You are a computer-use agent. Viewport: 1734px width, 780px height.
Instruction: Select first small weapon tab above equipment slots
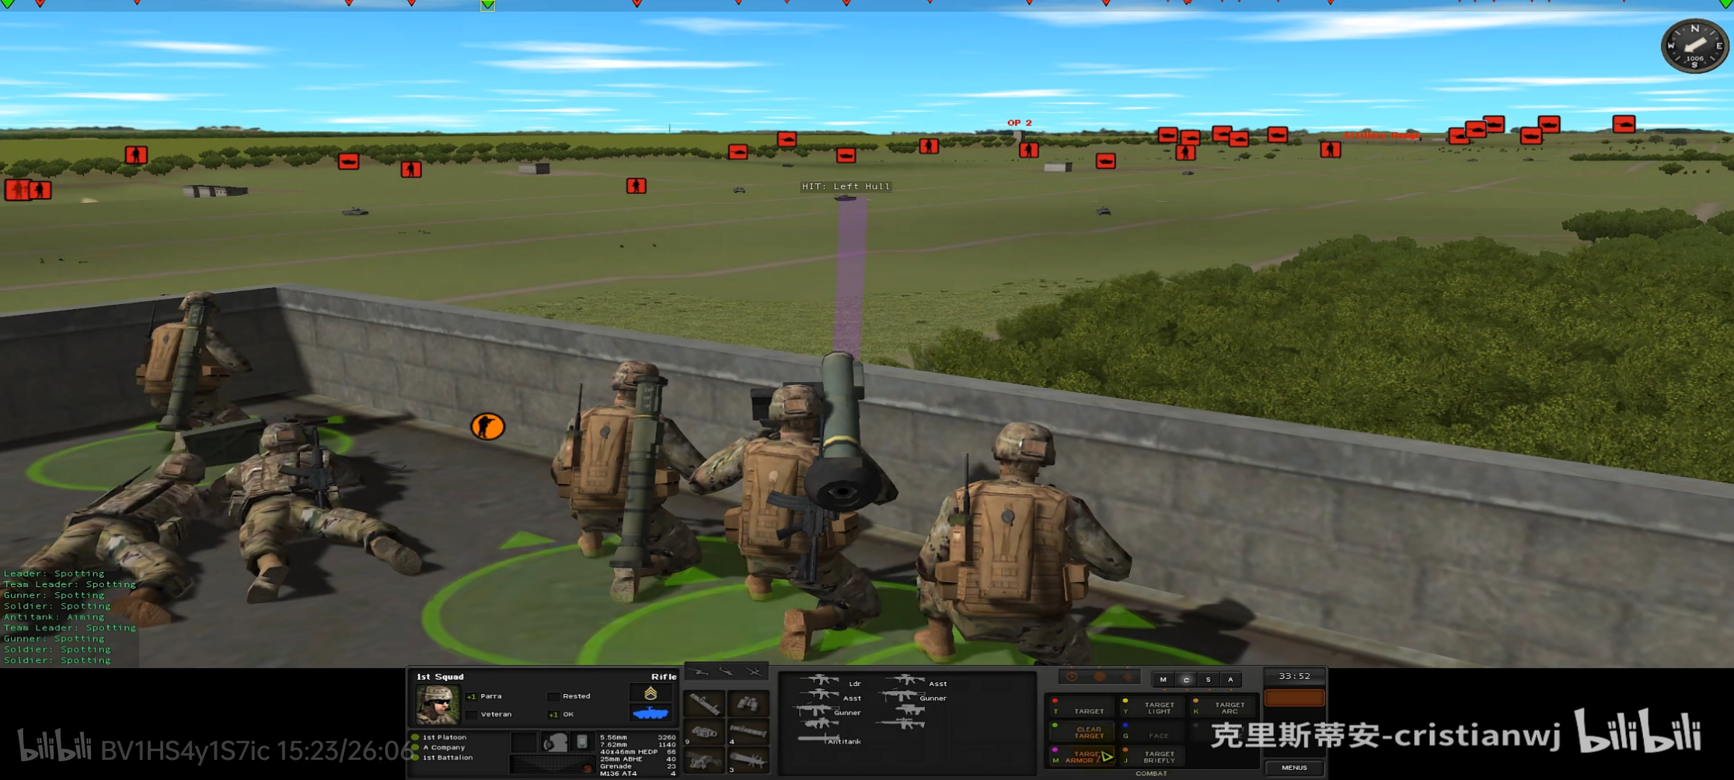coord(699,672)
